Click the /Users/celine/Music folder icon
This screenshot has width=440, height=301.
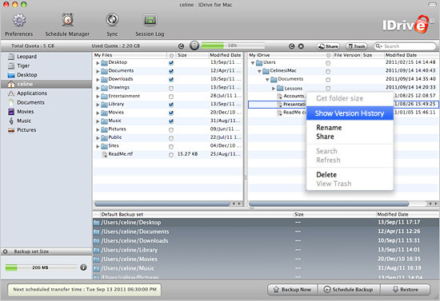point(97,268)
